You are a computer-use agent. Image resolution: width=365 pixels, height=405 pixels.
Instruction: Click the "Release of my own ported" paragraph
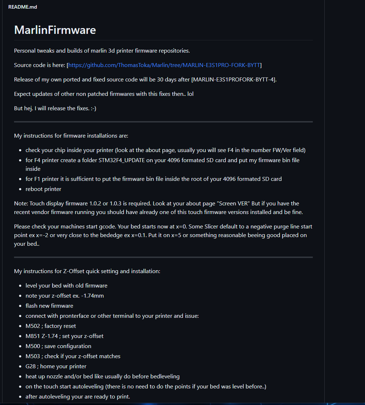tap(145, 80)
